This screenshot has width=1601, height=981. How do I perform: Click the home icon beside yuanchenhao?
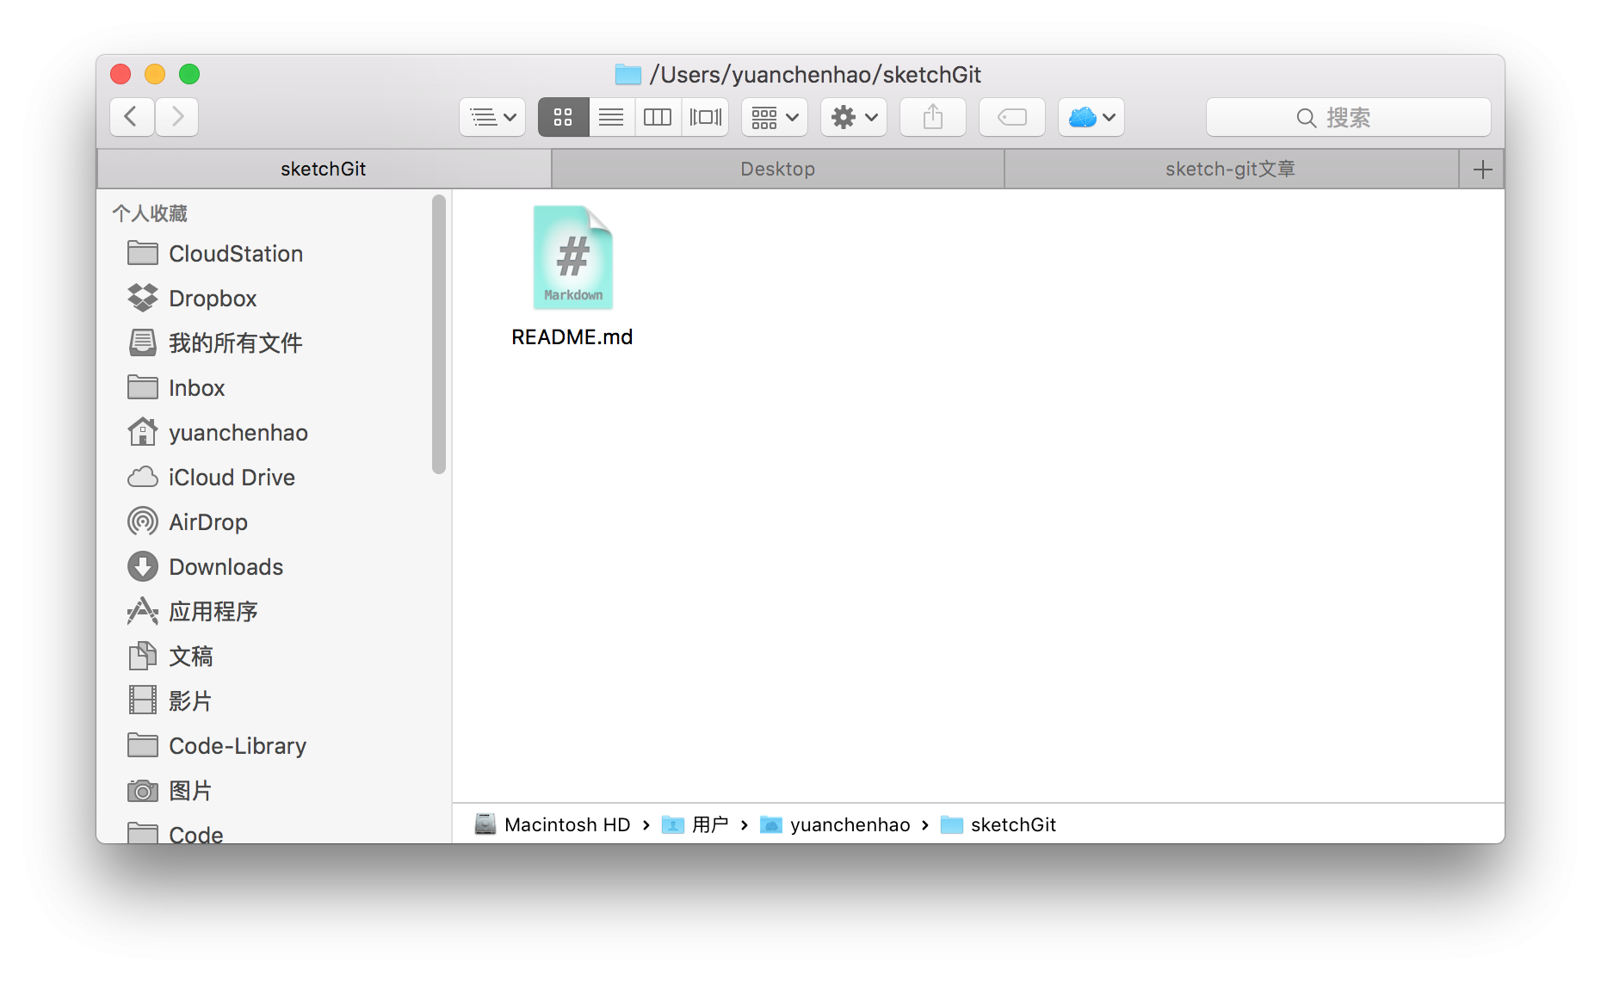[x=143, y=431]
